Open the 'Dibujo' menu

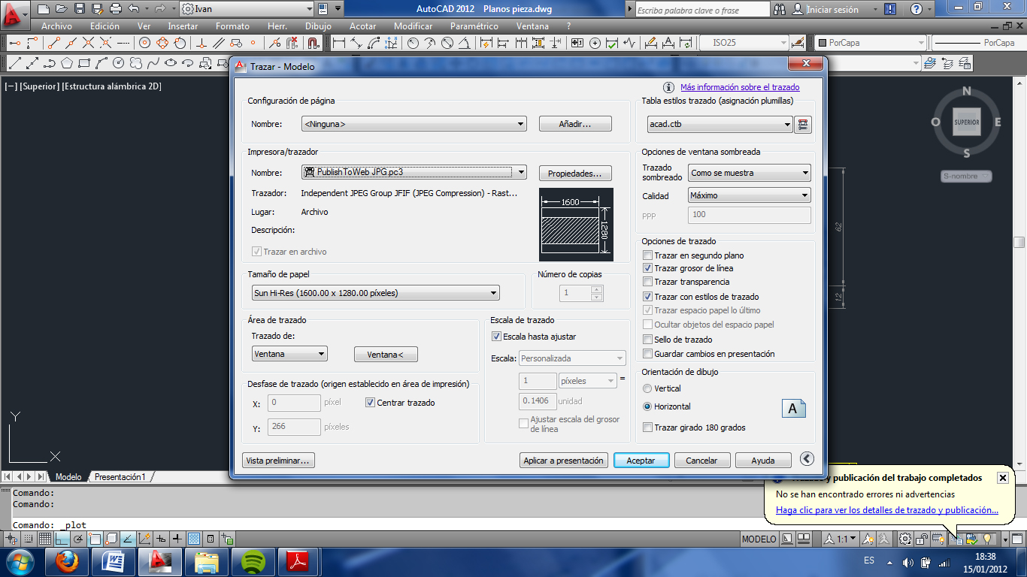coord(318,26)
